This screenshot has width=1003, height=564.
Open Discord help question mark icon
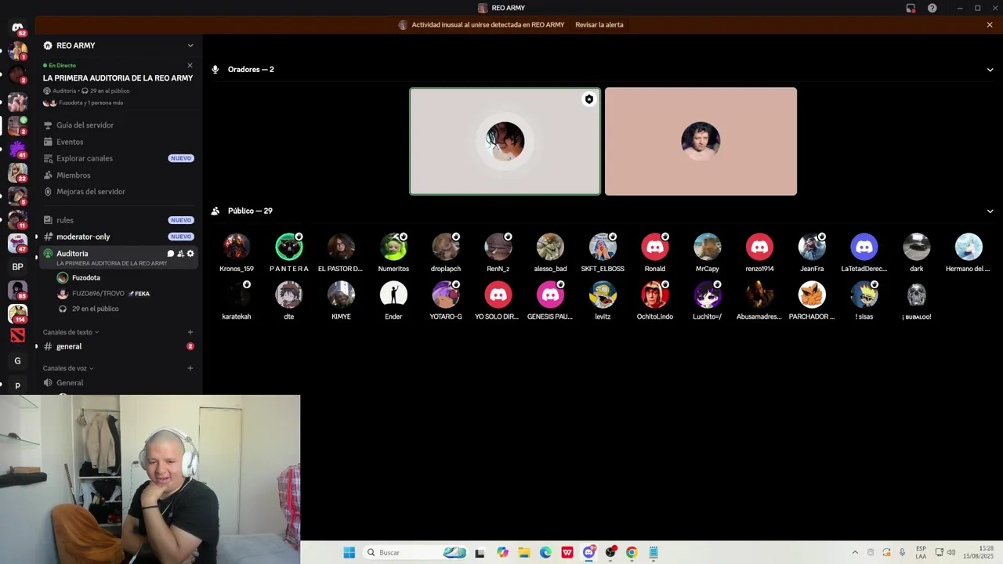click(x=932, y=8)
